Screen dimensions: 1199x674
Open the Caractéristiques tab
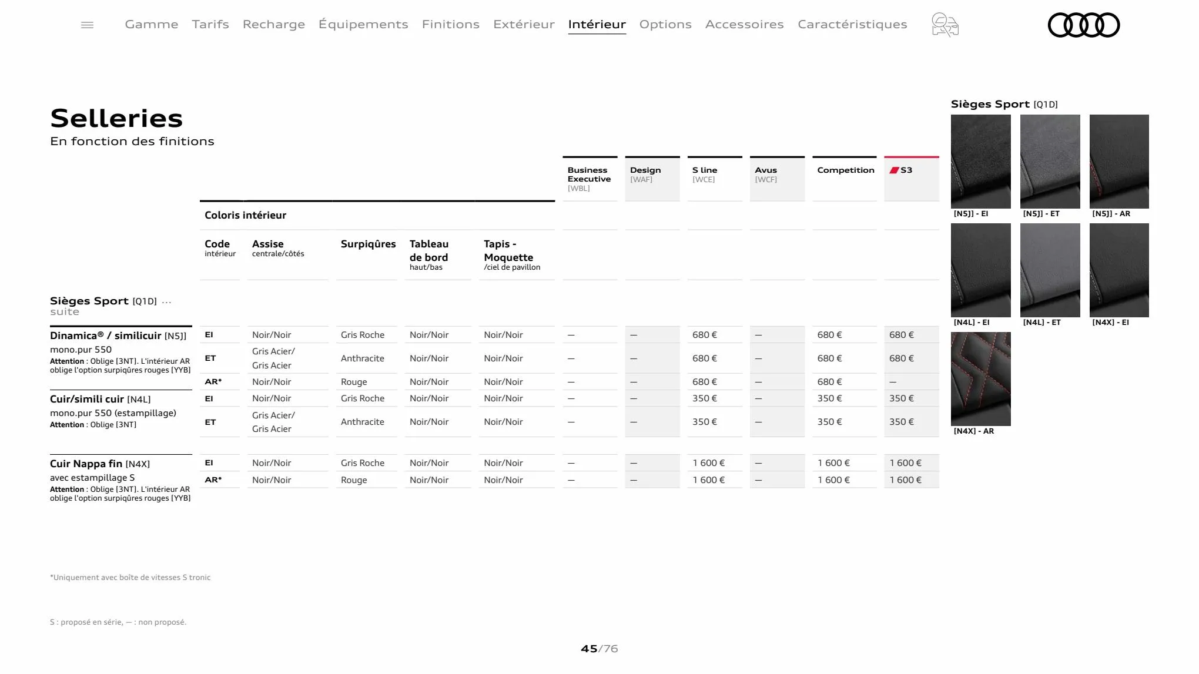pyautogui.click(x=852, y=24)
